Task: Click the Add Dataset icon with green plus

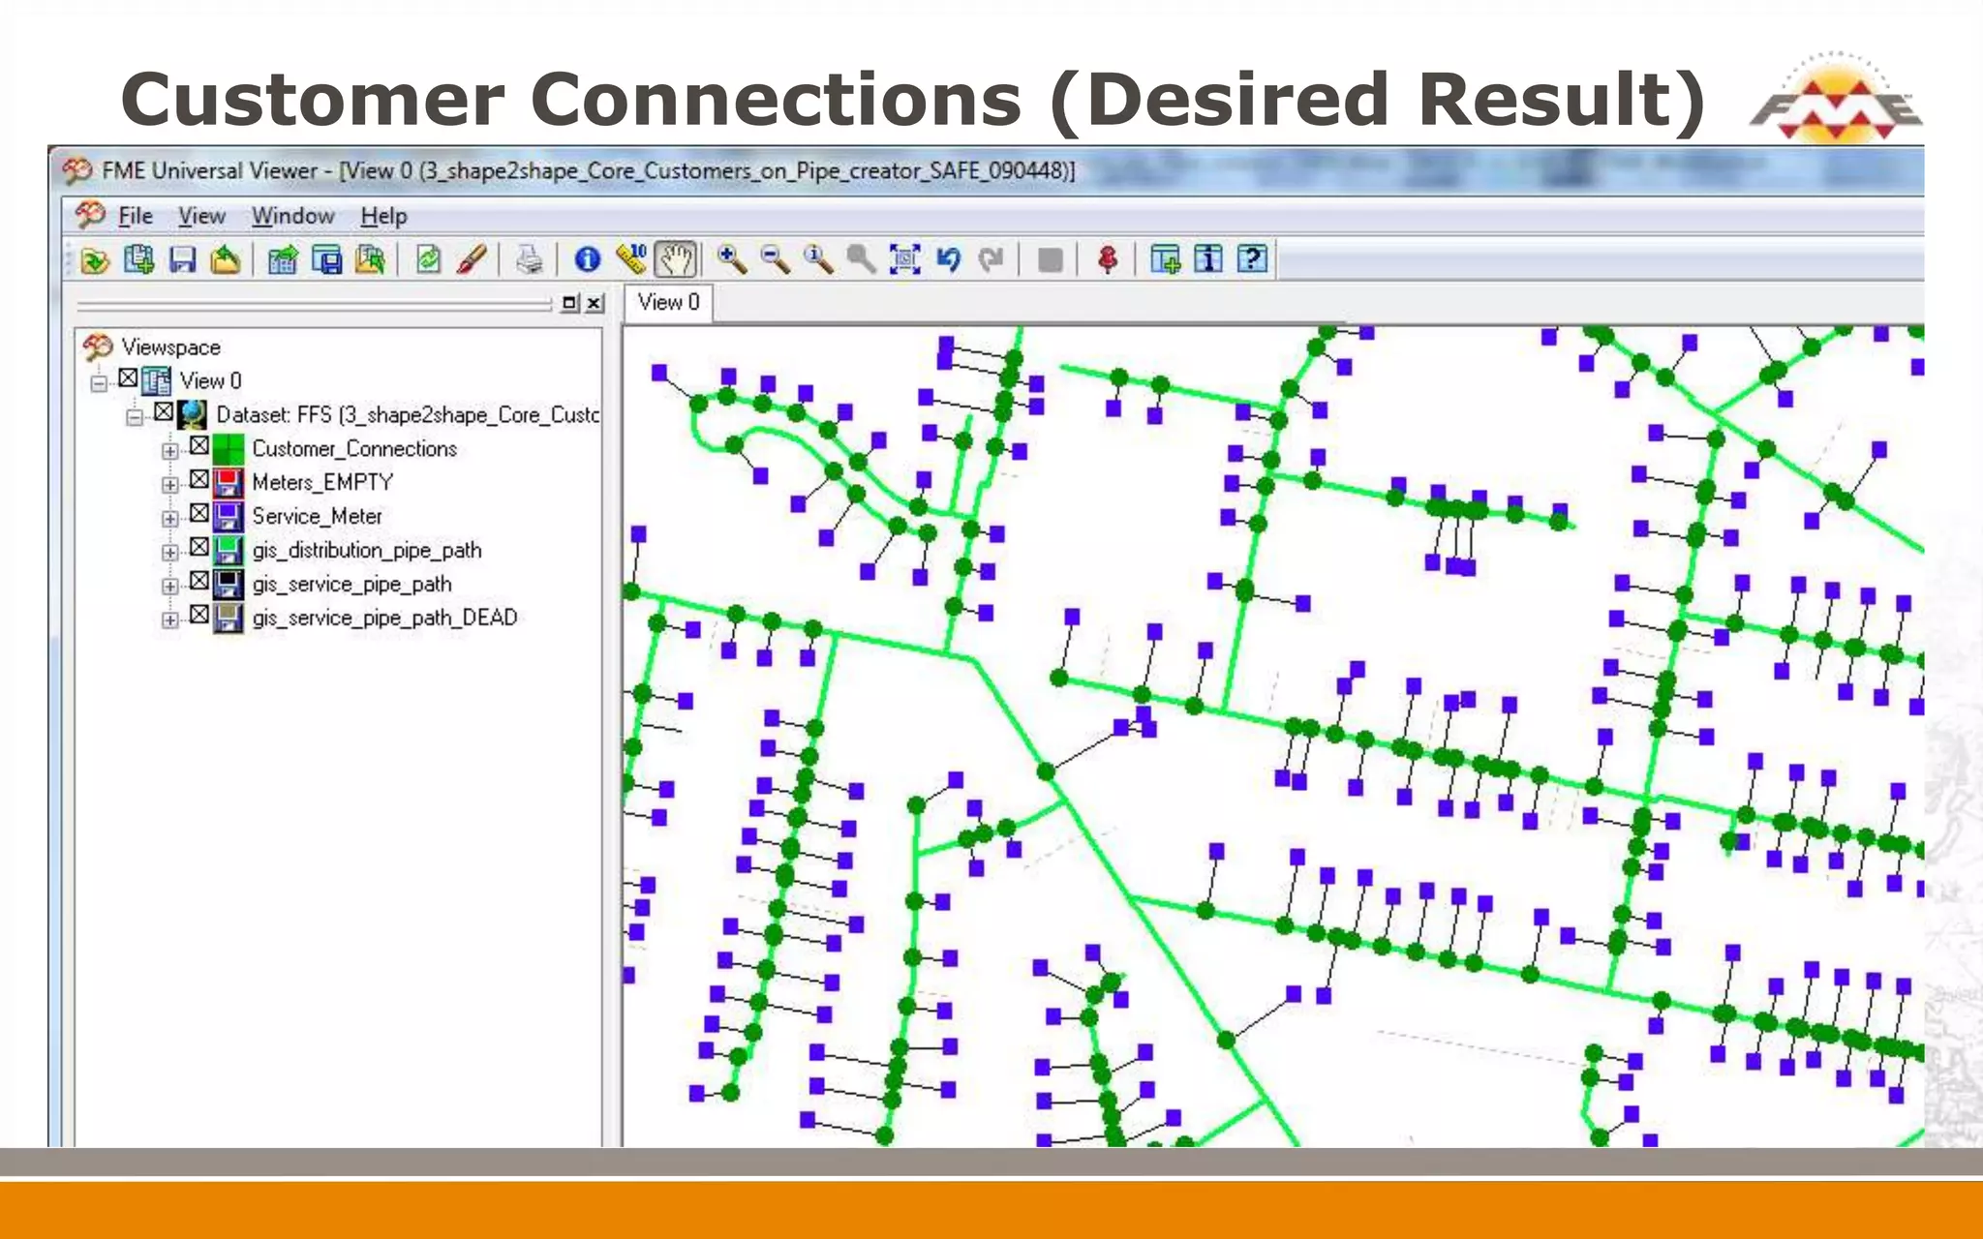Action: pos(138,259)
